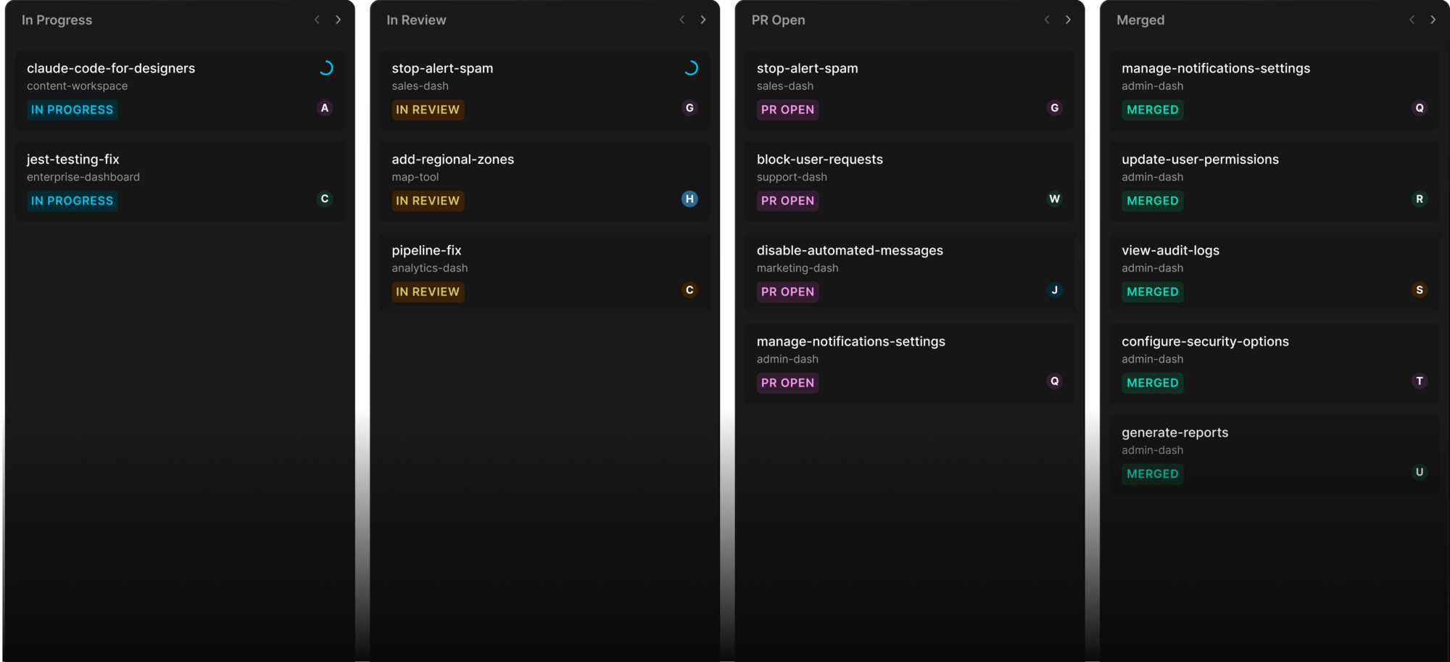Click the T avatar on configure-security-options card
Image resolution: width=1450 pixels, height=662 pixels.
[x=1420, y=381]
